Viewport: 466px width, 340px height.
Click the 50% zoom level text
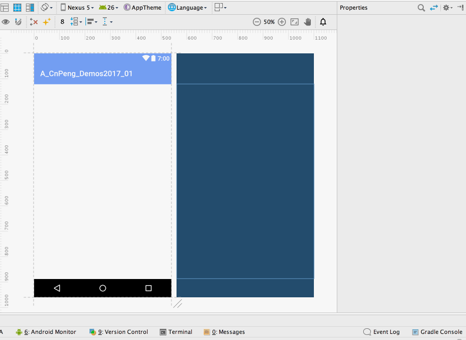pos(269,22)
